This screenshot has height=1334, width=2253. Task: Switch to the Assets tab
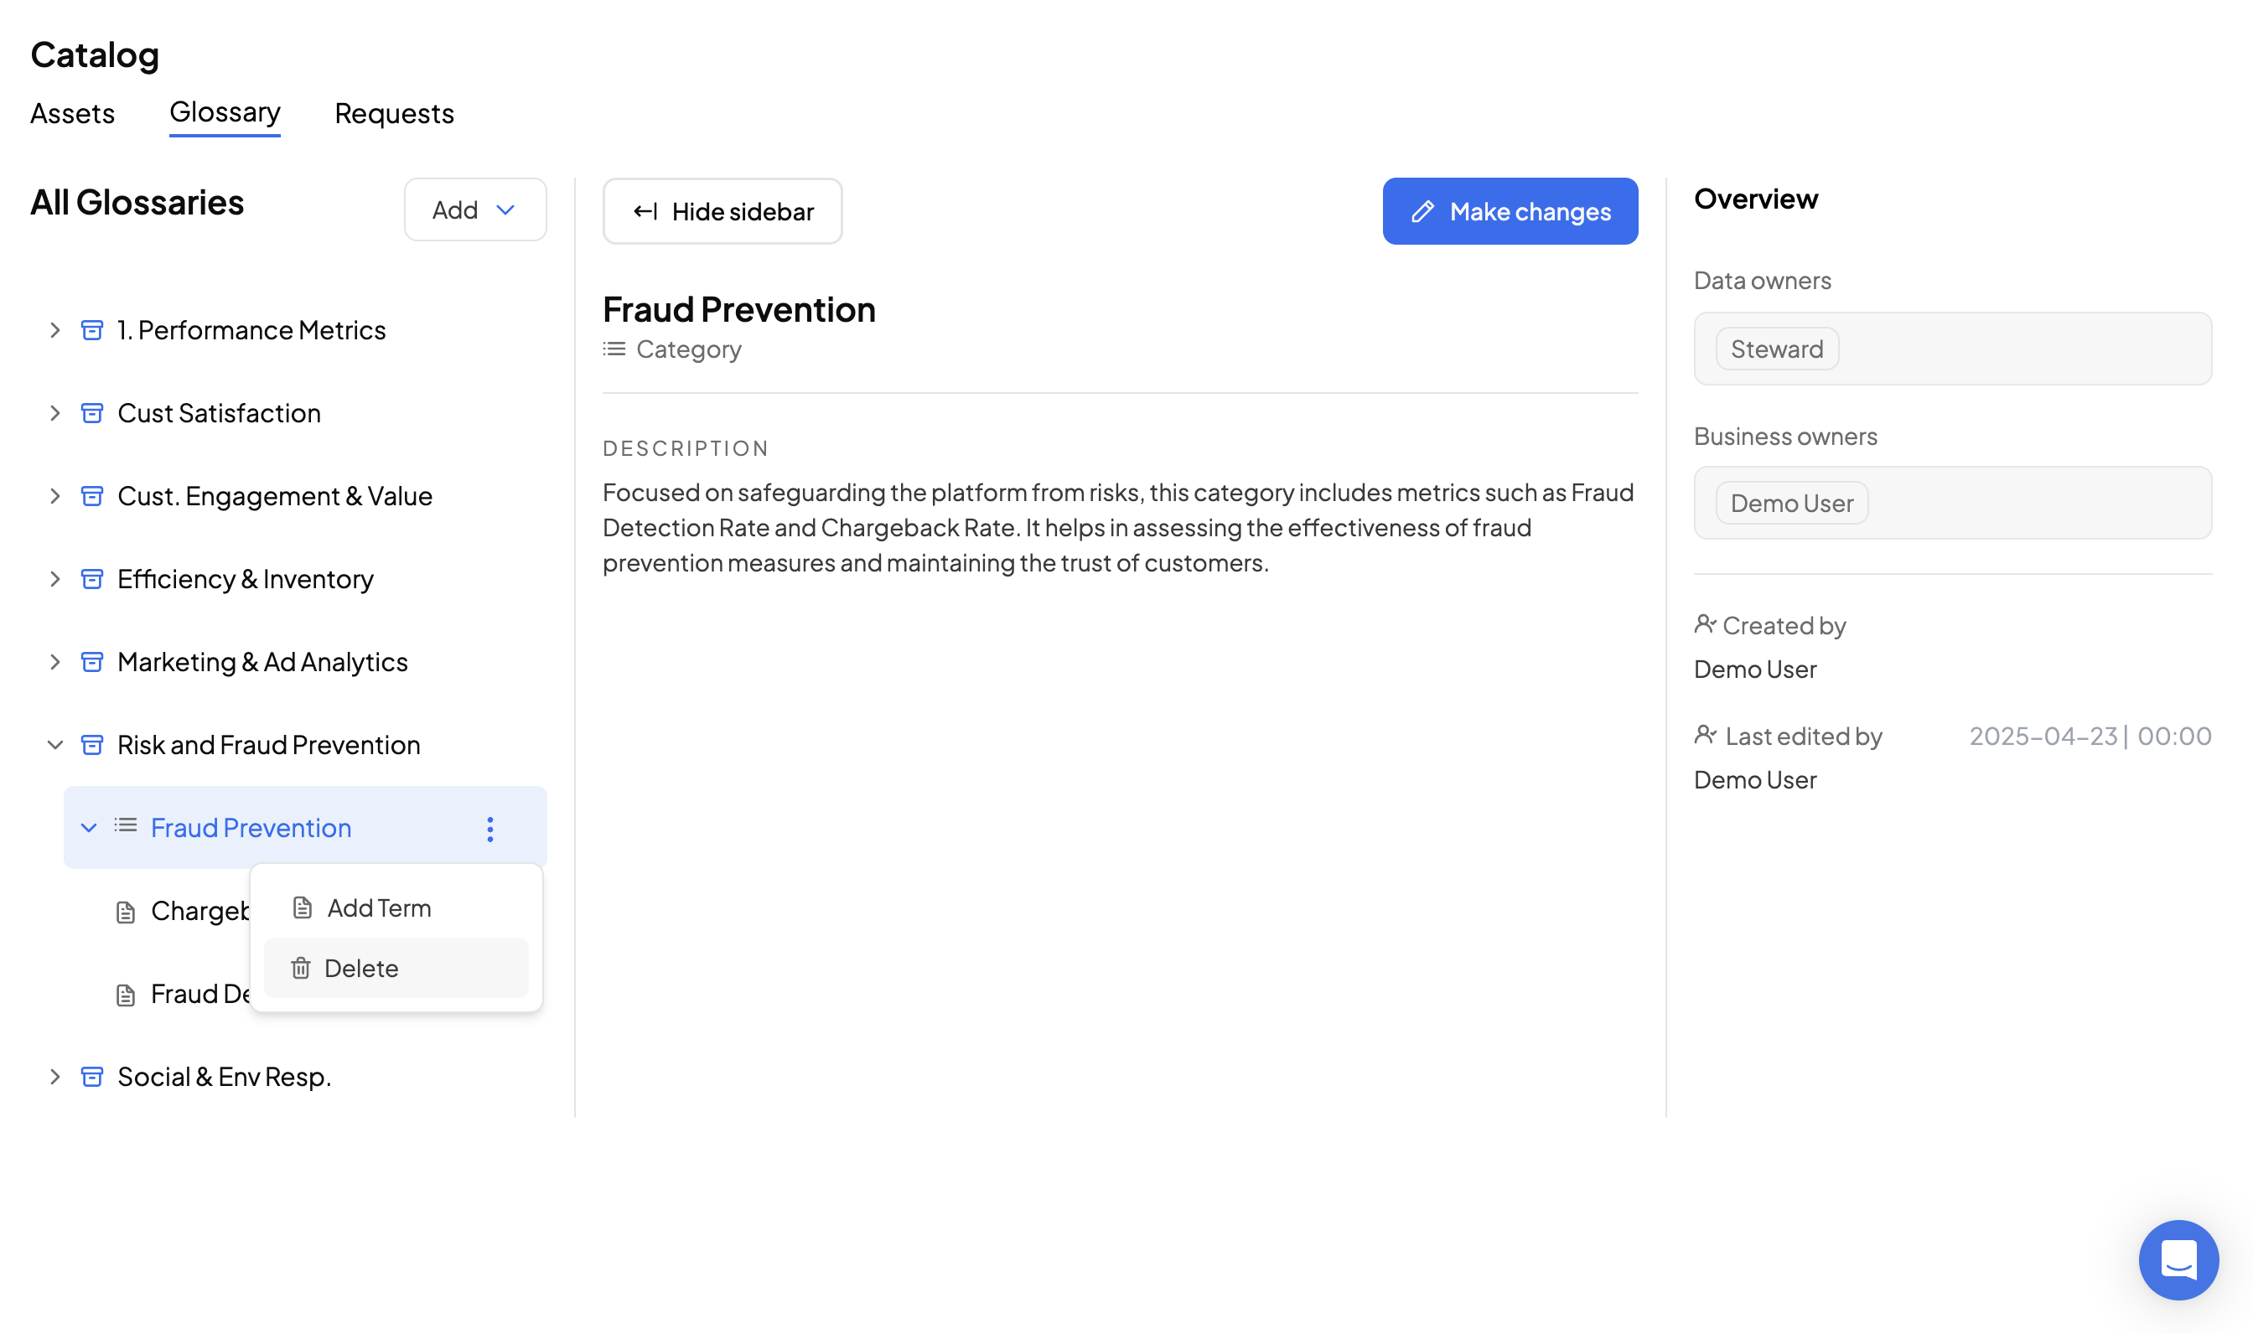tap(73, 113)
